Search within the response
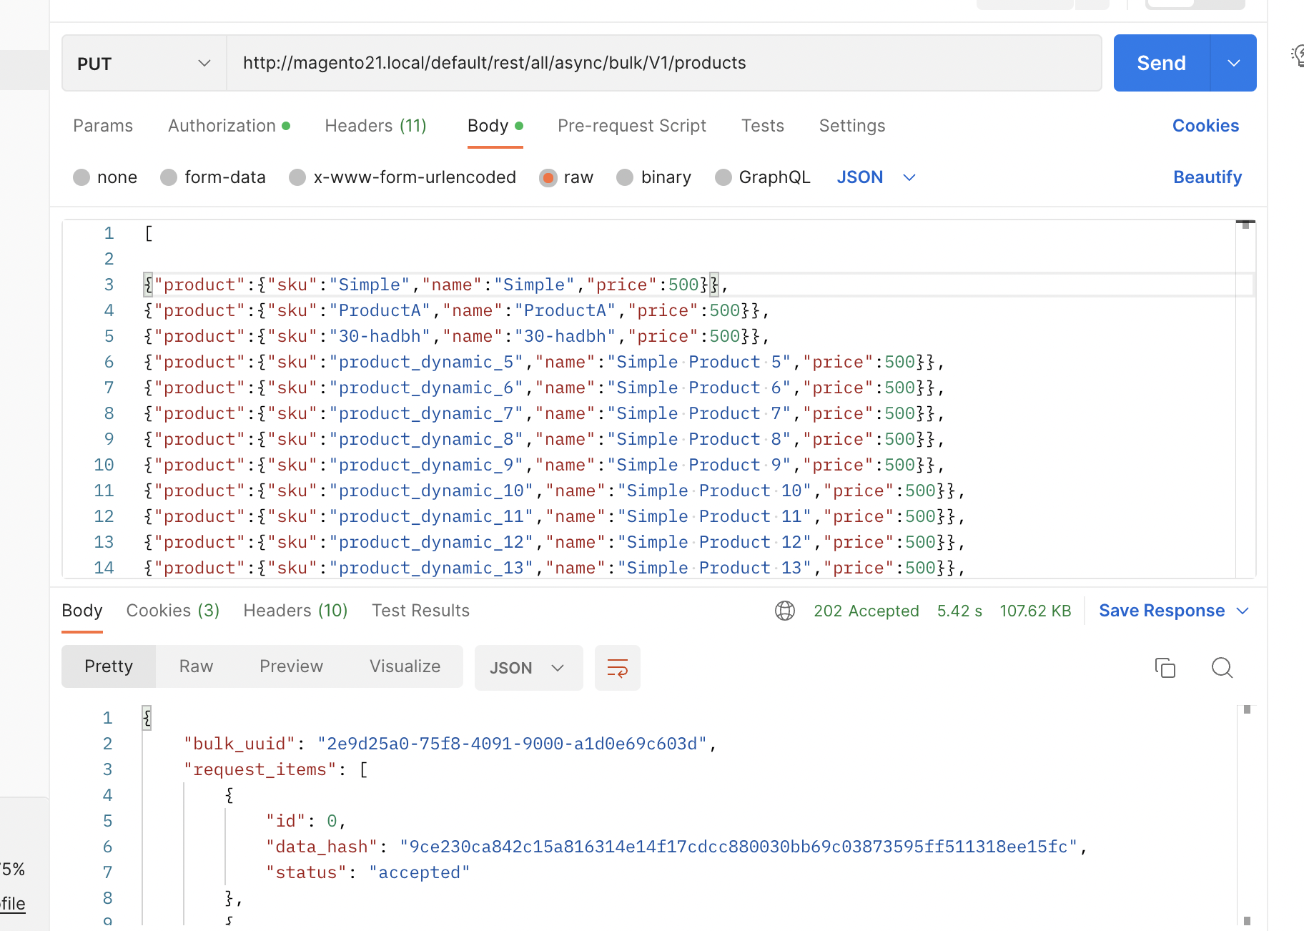The height and width of the screenshot is (931, 1304). (x=1222, y=668)
